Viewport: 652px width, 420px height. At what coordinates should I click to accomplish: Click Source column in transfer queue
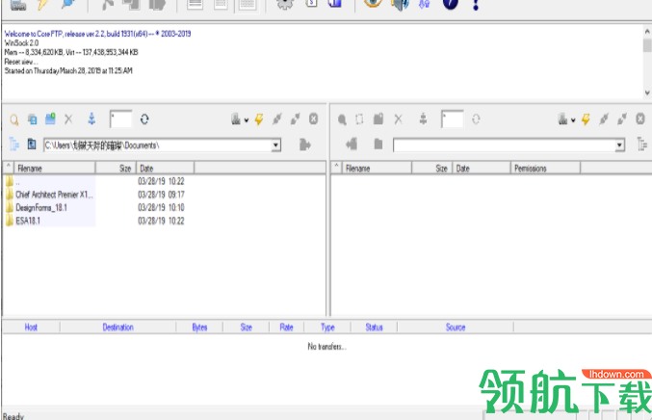[x=456, y=328]
